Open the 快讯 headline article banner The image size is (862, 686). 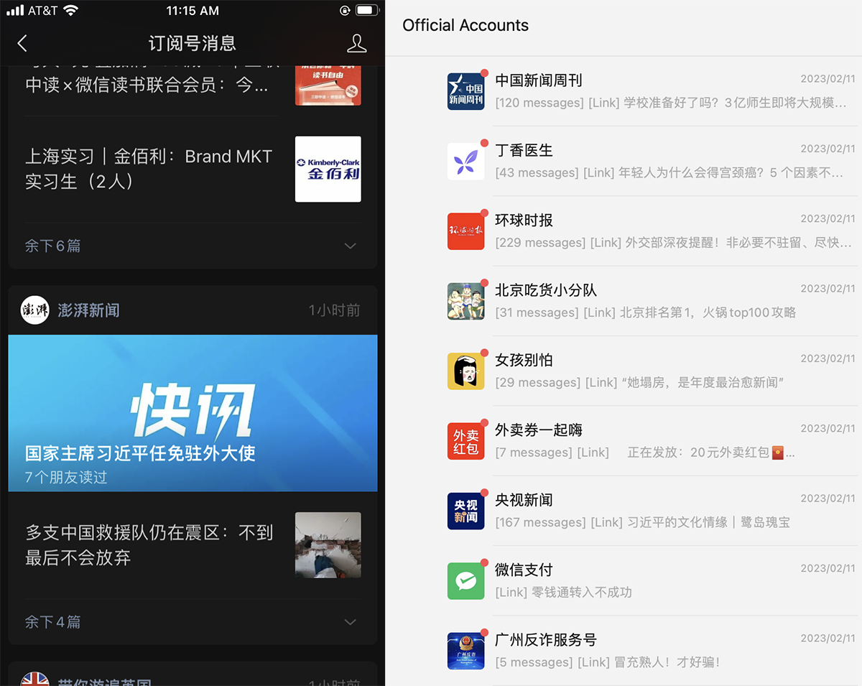pyautogui.click(x=193, y=413)
